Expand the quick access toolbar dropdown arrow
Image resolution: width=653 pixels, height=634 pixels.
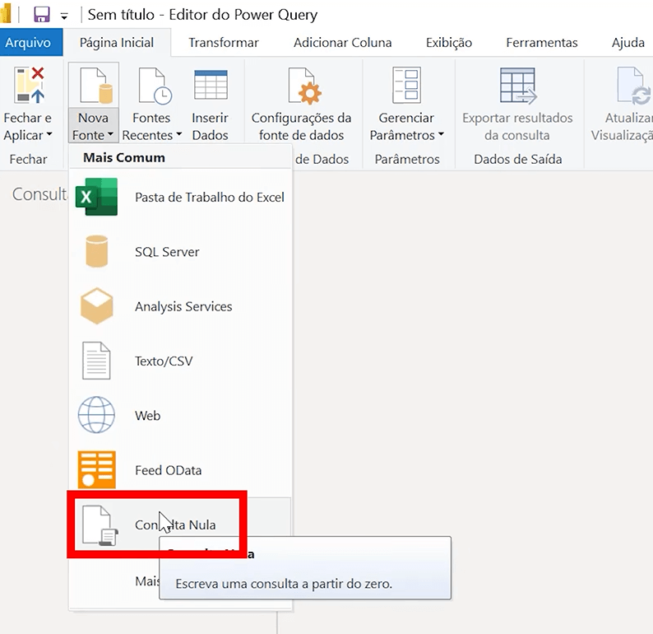click(x=64, y=16)
